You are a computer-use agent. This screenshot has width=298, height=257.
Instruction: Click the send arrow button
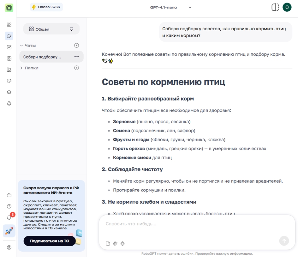[x=284, y=241]
